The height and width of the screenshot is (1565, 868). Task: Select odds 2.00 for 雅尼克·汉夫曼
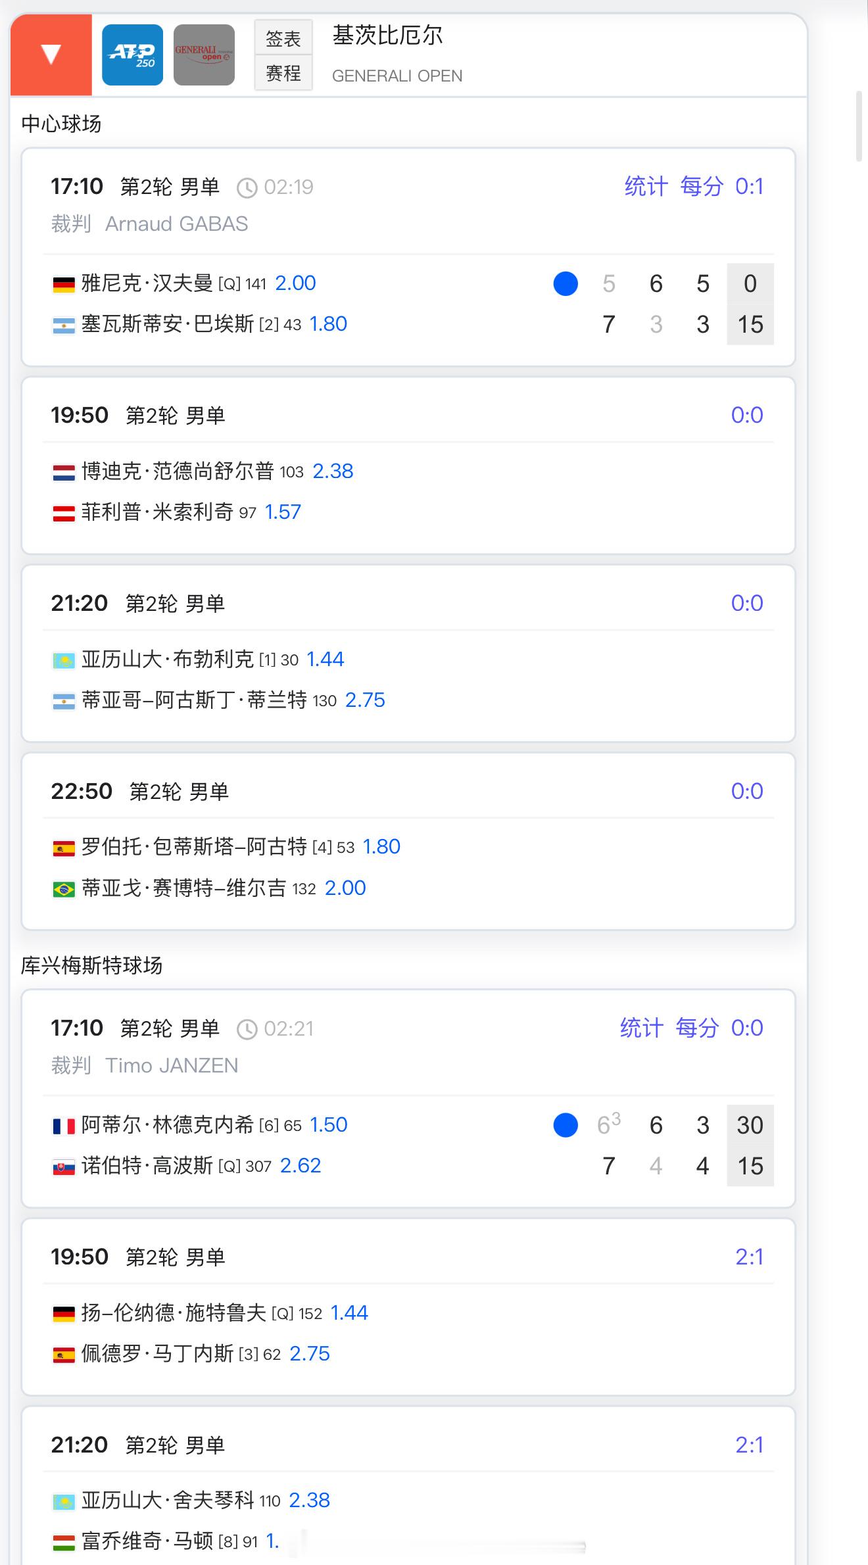(x=295, y=283)
